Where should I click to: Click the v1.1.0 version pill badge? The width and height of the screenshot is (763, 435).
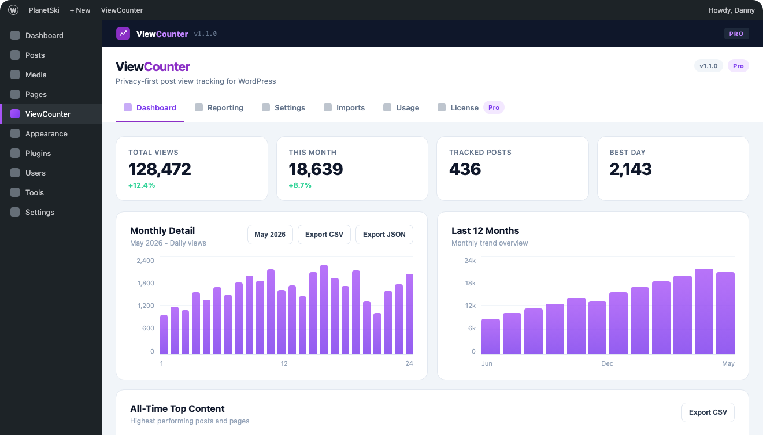(709, 66)
